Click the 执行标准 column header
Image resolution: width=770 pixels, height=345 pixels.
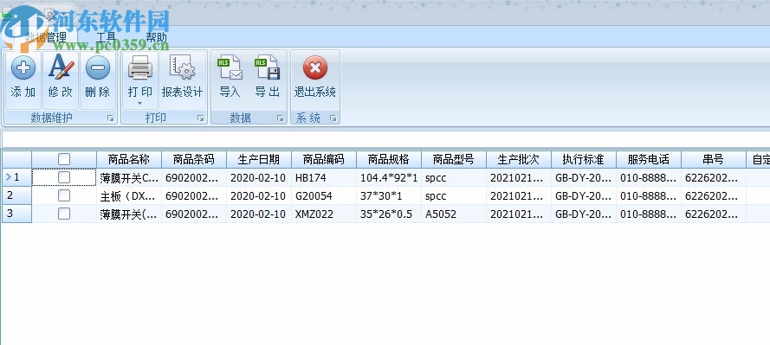coord(584,159)
